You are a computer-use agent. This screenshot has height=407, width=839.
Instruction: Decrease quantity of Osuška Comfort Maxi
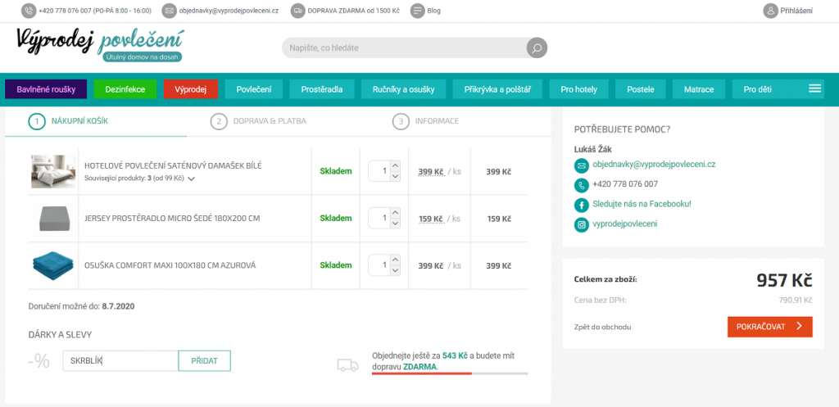tap(396, 270)
